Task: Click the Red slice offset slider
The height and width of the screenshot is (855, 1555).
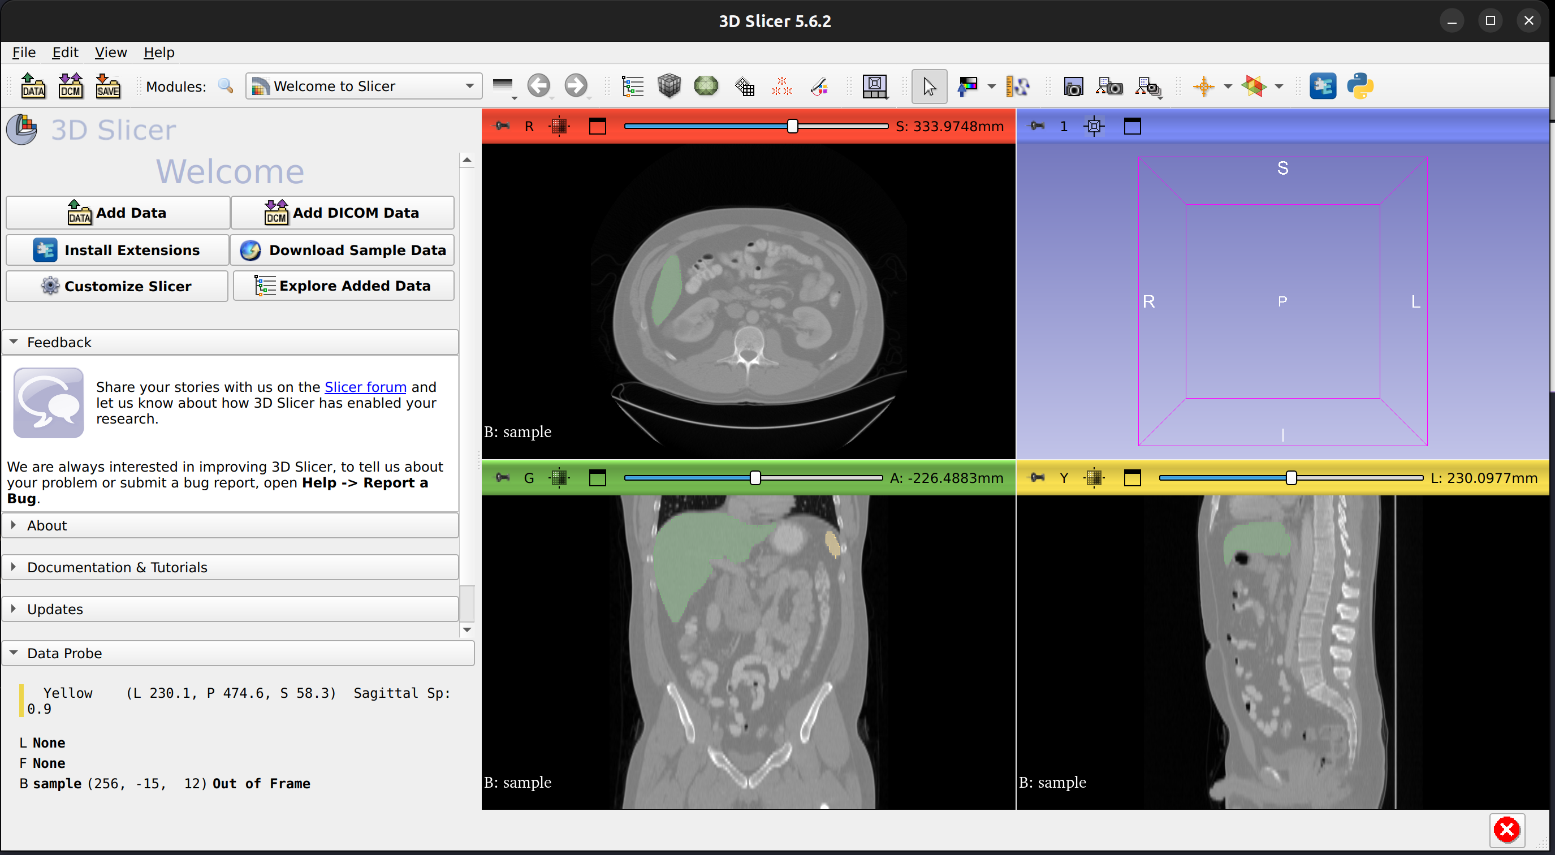Action: tap(755, 126)
